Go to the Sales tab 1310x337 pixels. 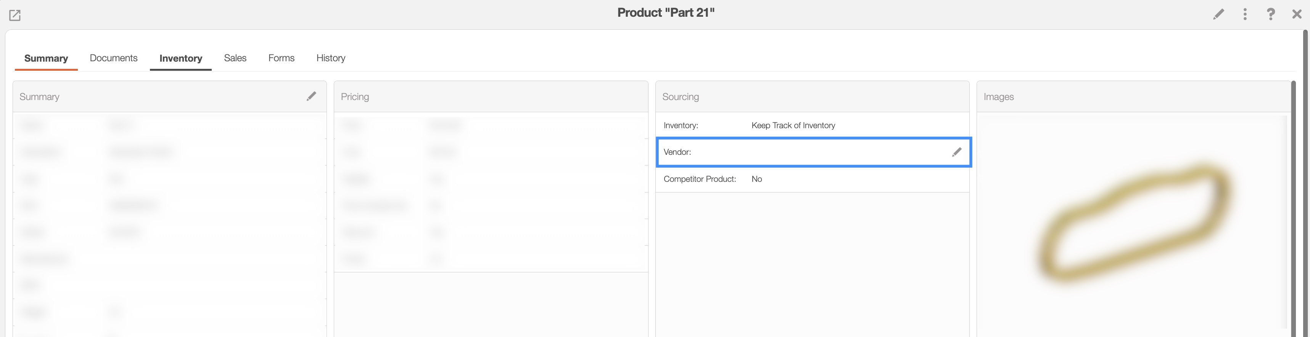click(x=235, y=58)
